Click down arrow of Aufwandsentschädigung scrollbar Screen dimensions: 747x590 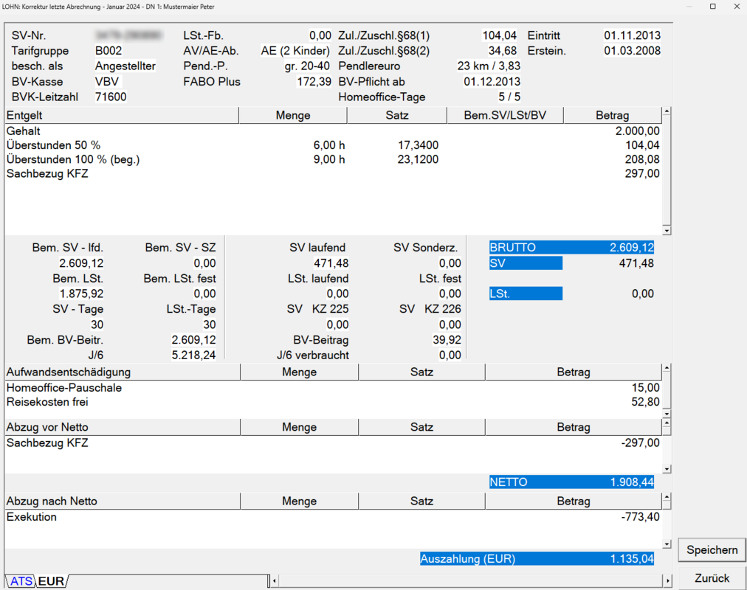point(667,414)
